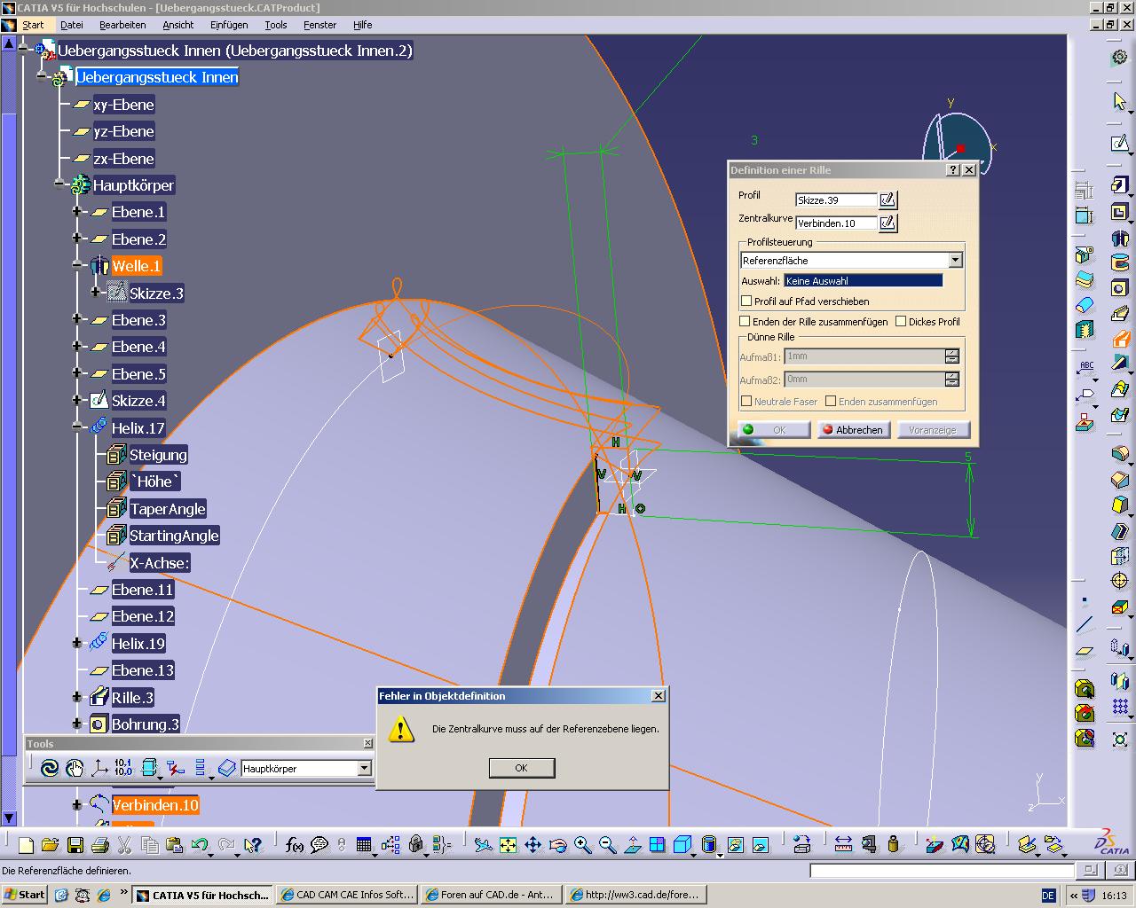The height and width of the screenshot is (908, 1136).
Task: Open the Start menu in menu bar
Action: [x=33, y=25]
